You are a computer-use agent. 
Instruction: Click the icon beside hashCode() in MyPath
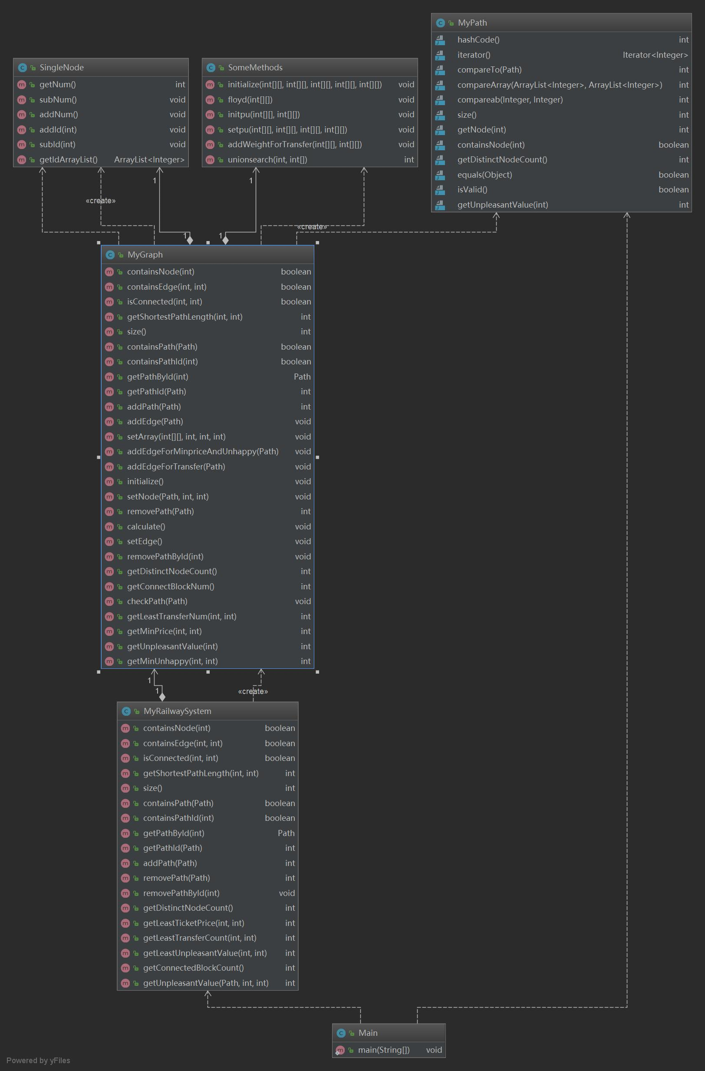(x=440, y=40)
